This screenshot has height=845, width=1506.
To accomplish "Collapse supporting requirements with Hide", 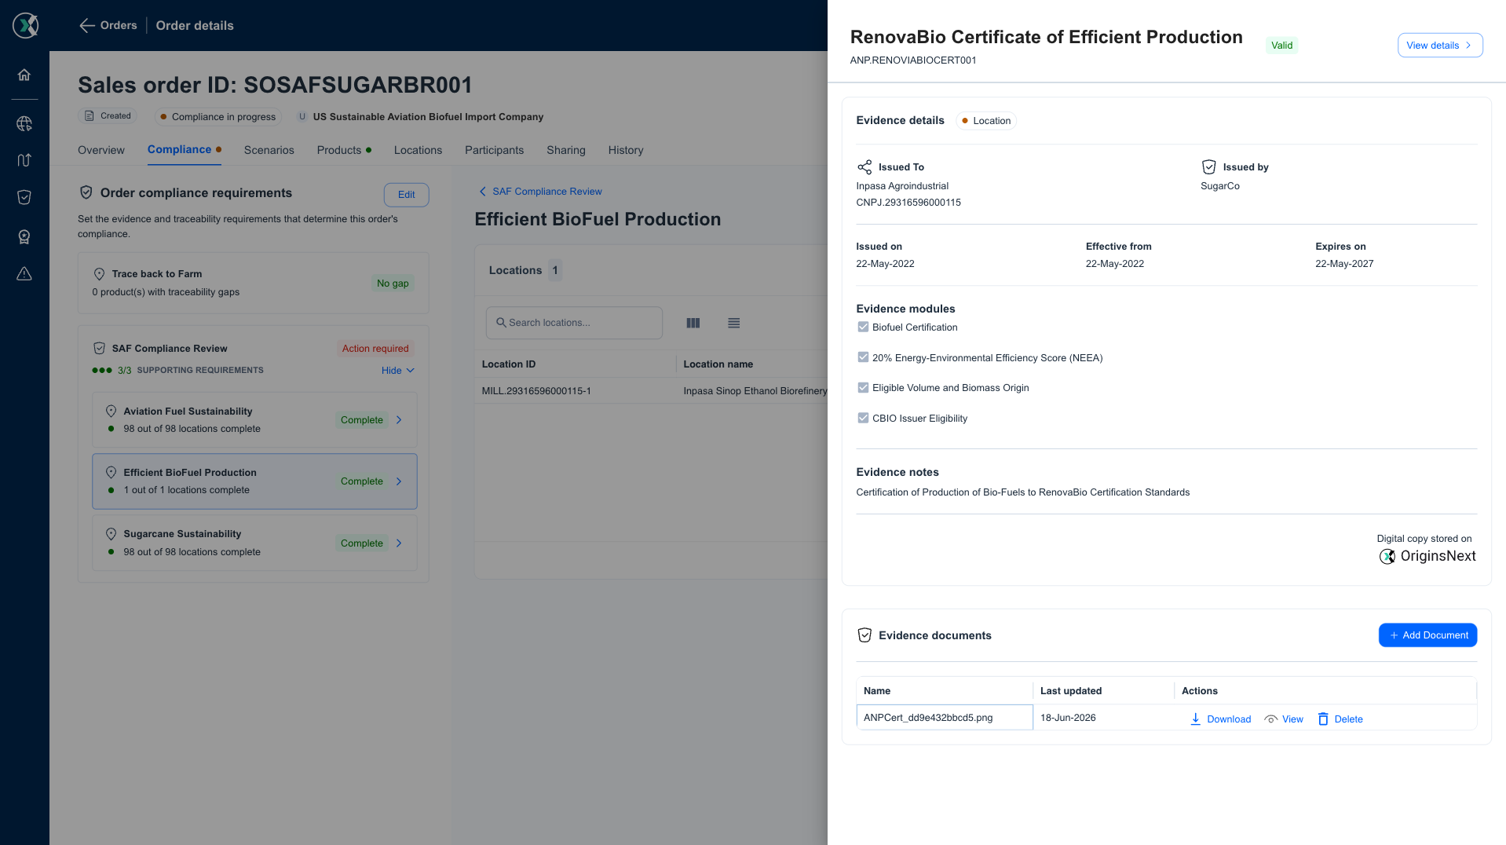I will point(397,371).
